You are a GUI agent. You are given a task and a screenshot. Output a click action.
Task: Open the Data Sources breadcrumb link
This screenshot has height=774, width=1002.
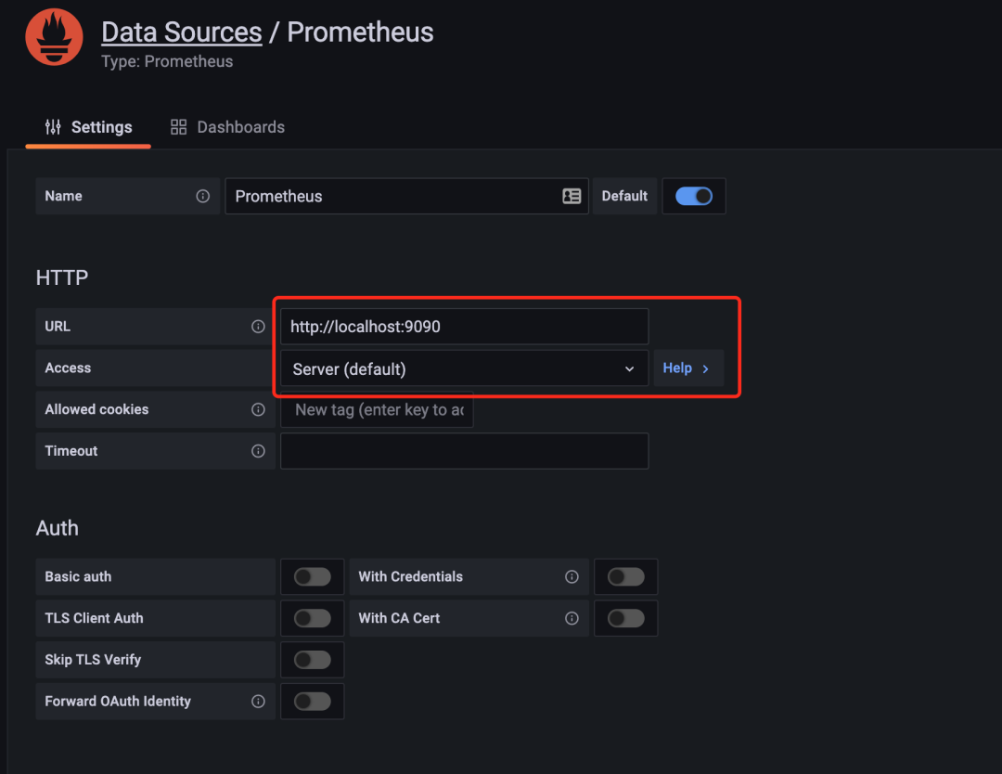pyautogui.click(x=181, y=32)
